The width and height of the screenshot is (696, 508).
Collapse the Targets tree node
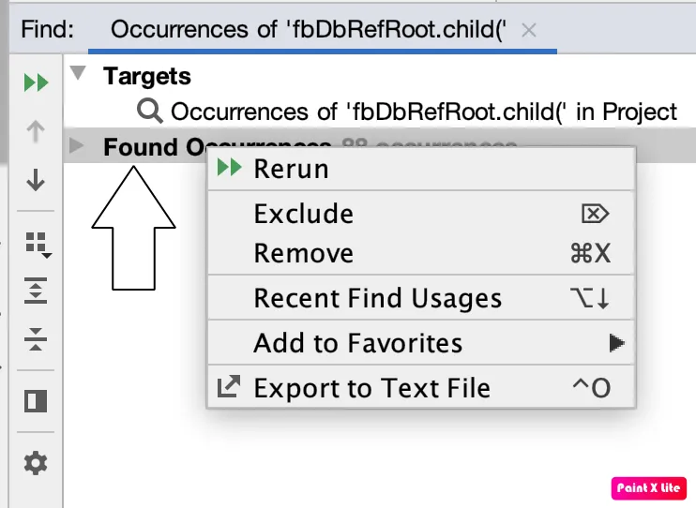coord(78,73)
